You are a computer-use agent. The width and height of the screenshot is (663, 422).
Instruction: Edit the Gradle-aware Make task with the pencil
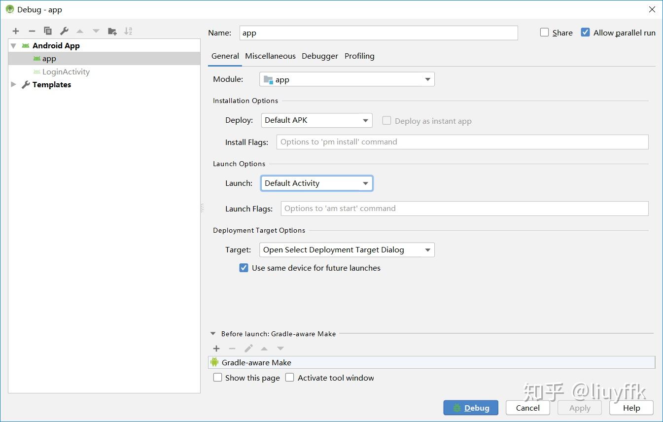pos(248,348)
